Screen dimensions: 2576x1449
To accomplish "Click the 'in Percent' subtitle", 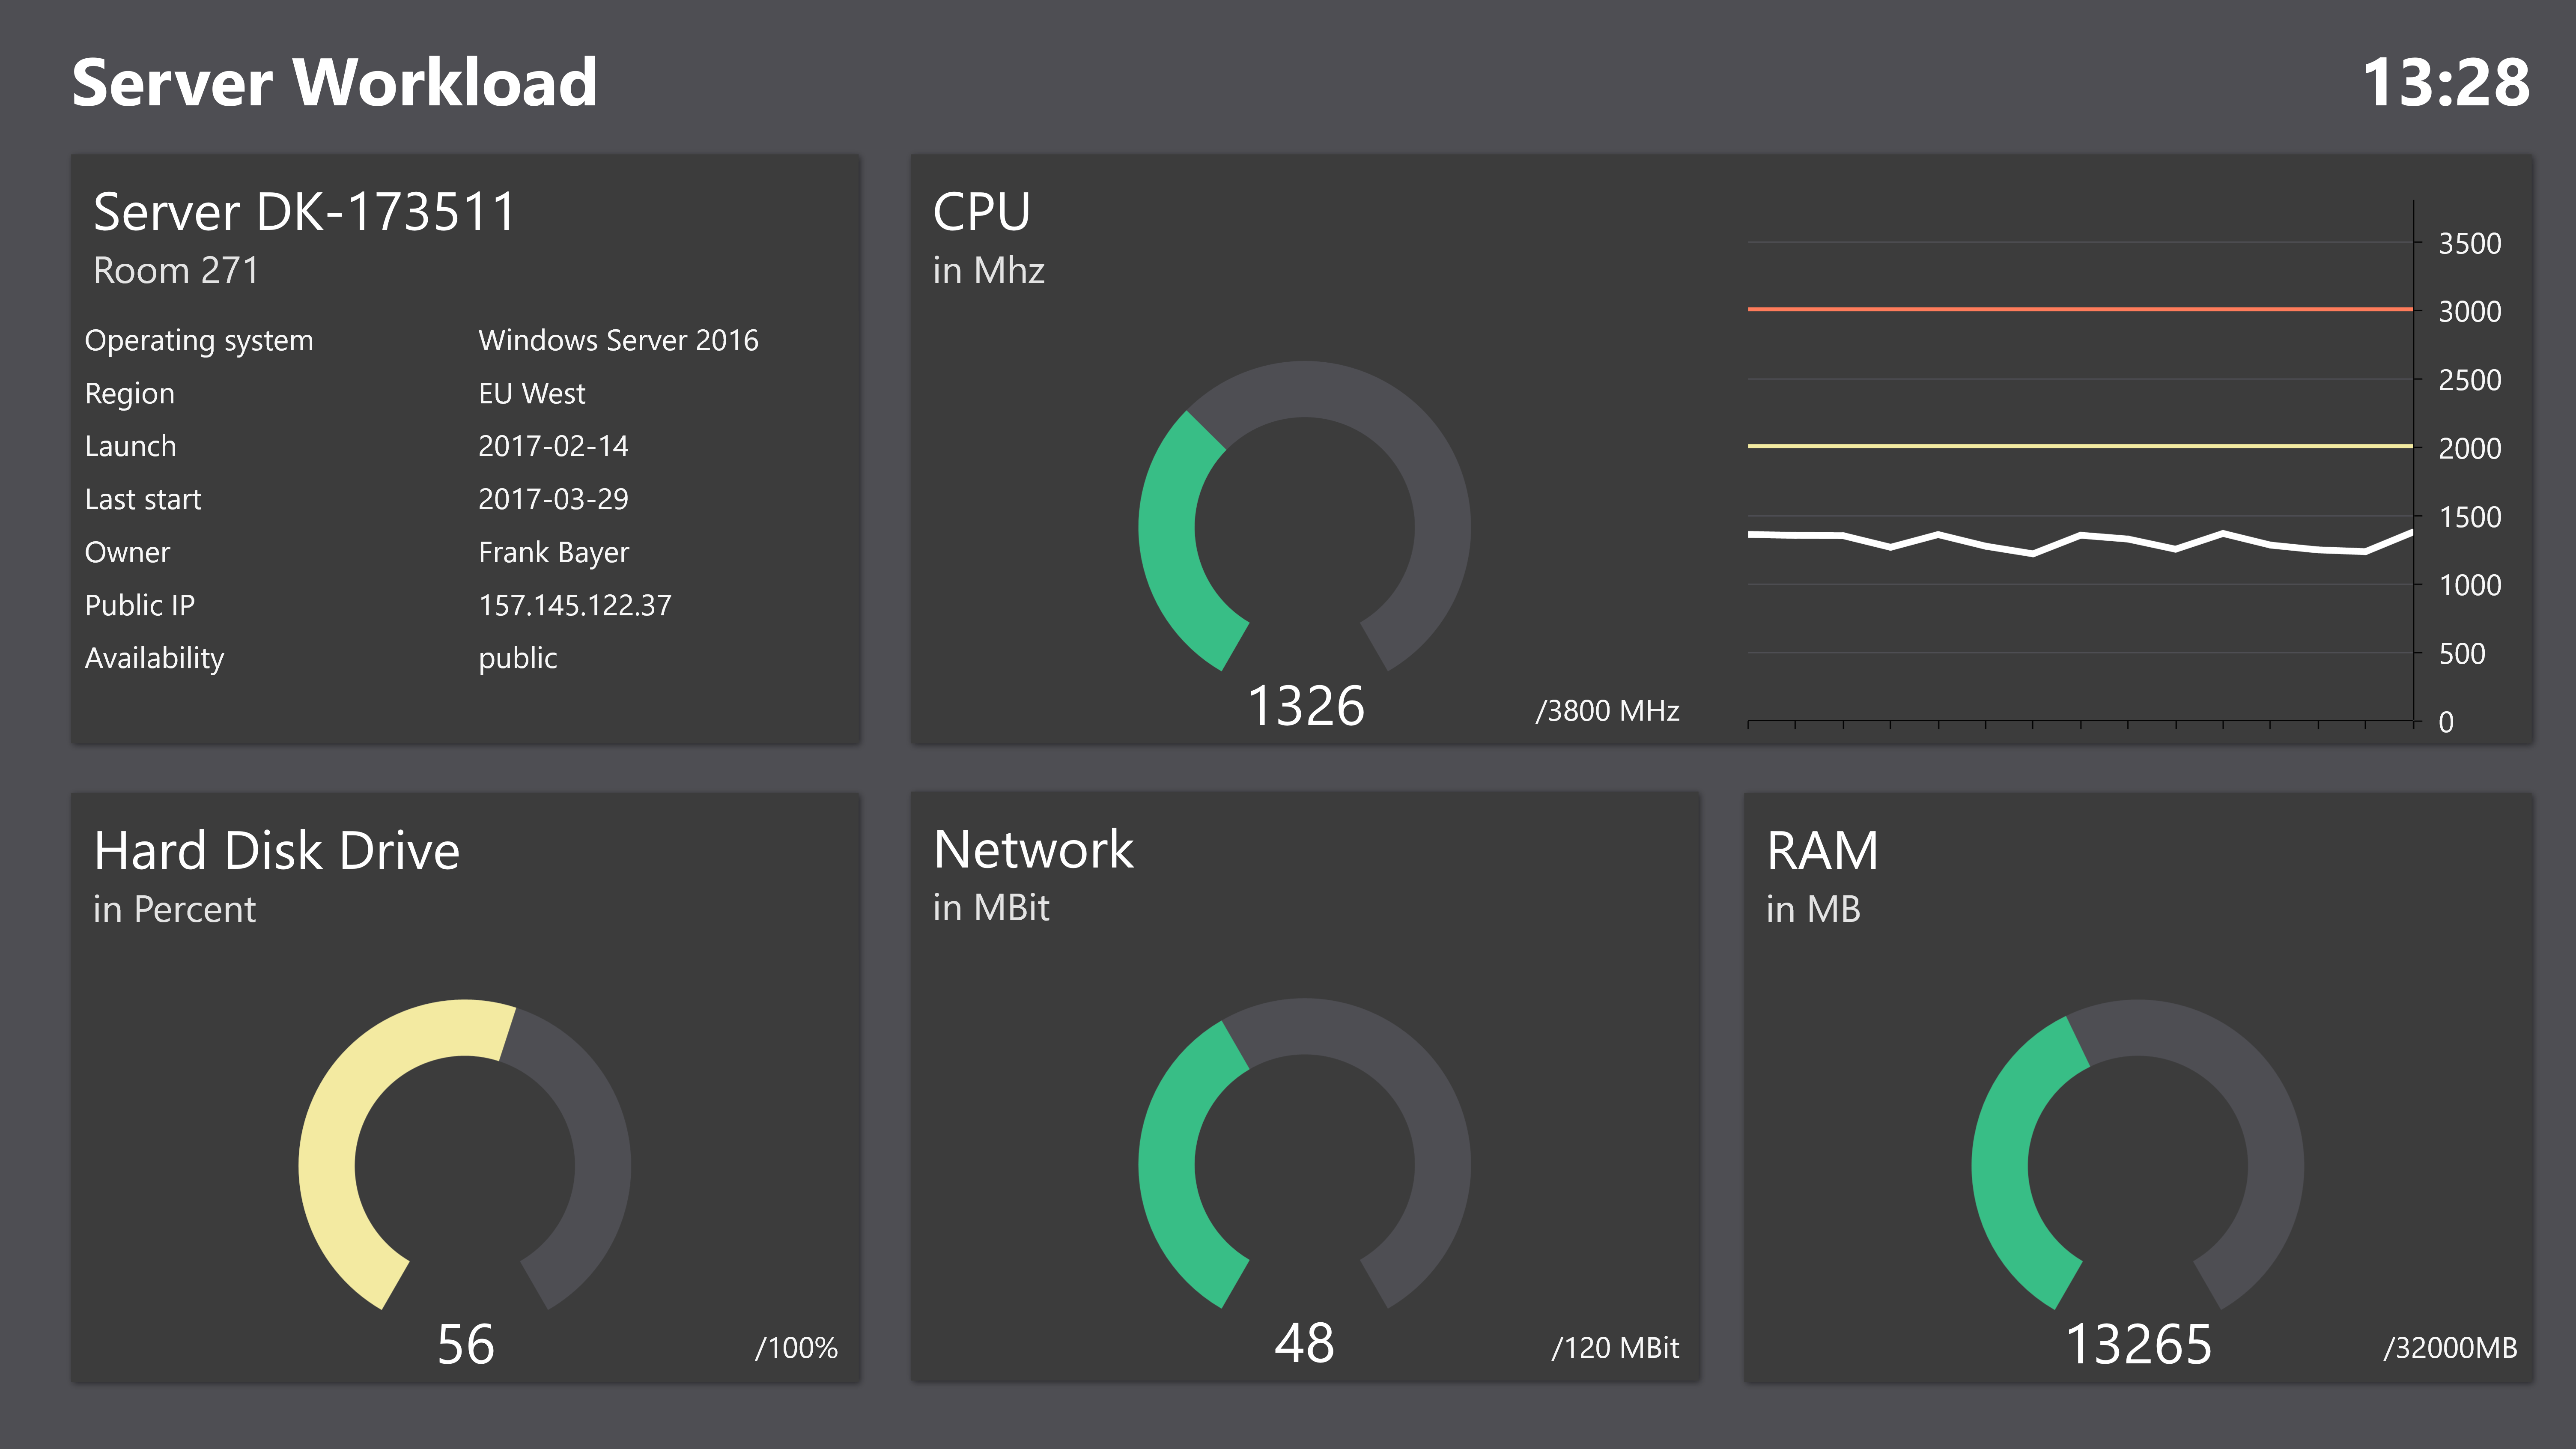I will [x=175, y=910].
